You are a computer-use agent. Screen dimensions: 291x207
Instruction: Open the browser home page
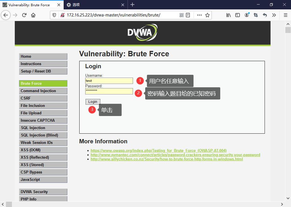pyautogui.click(x=33, y=15)
